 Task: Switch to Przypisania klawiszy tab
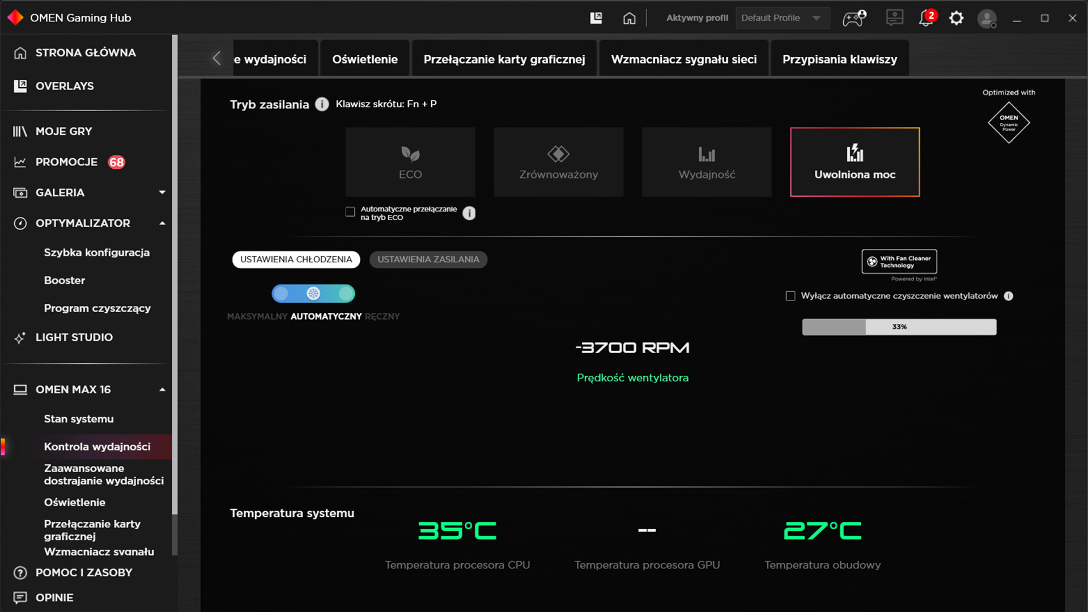pyautogui.click(x=840, y=59)
